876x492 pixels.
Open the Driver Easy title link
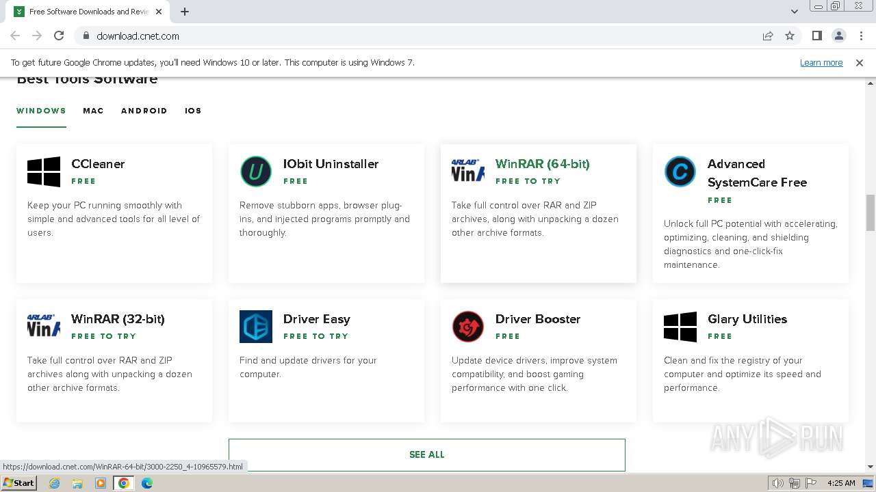[316, 319]
